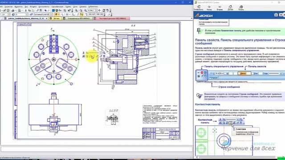The height and width of the screenshot is (160, 285).
Task: Open the document tabs list arrow
Action: 191,18
